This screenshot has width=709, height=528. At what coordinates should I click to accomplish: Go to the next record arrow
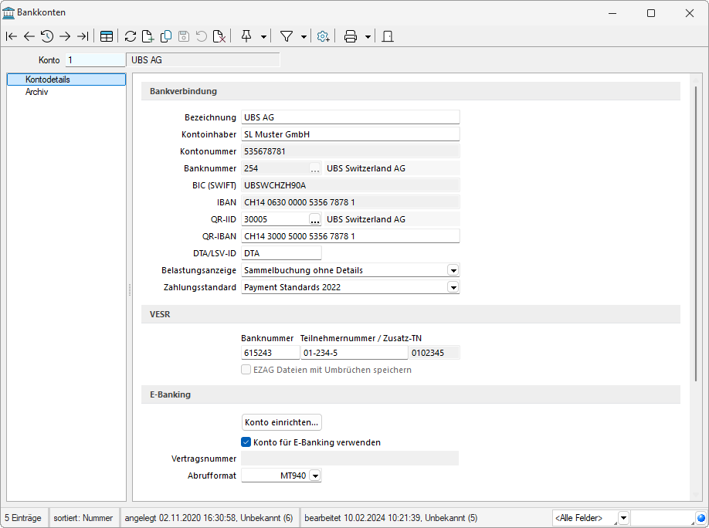(65, 36)
